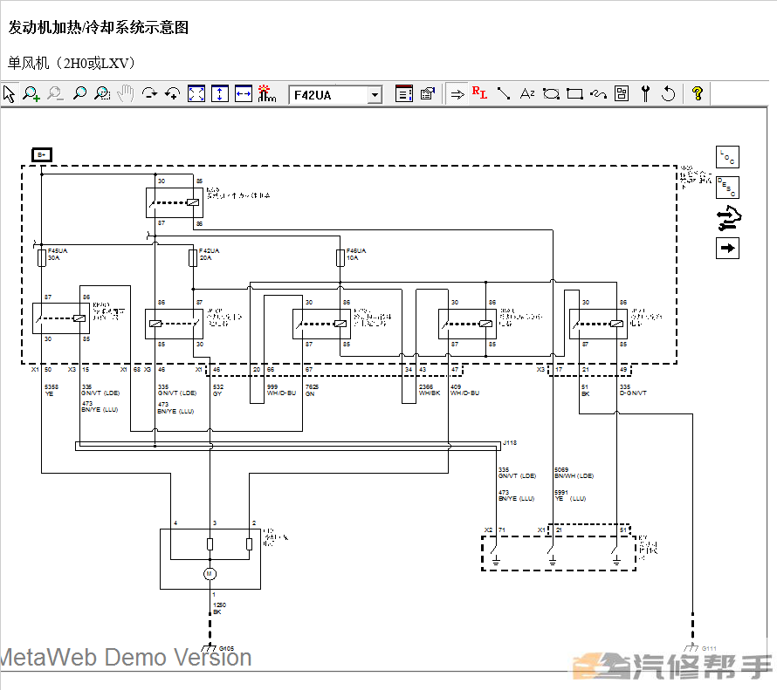Click the double arrow navigation icon

[728, 218]
